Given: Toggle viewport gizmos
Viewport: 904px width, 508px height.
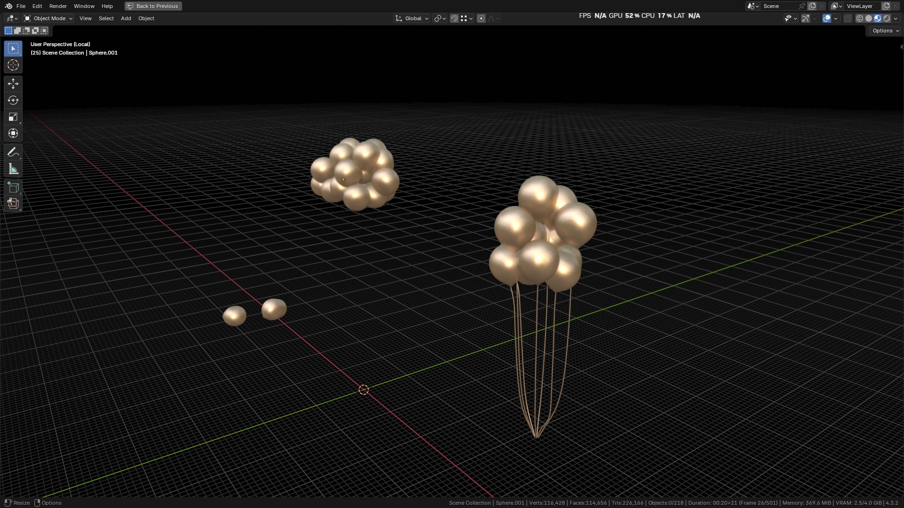Looking at the screenshot, I should pos(806,18).
